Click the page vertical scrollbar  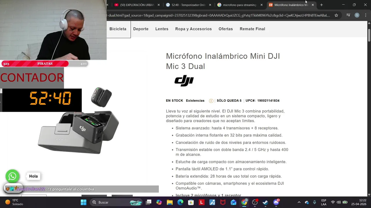369,35
